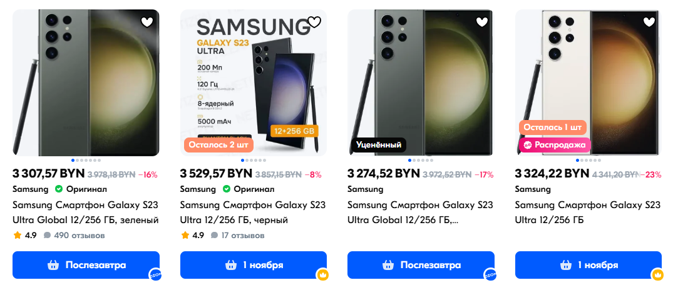The width and height of the screenshot is (673, 285).
Task: Open the green Galaxy S23 Ultra Global, зеленый title
Action: click(85, 212)
